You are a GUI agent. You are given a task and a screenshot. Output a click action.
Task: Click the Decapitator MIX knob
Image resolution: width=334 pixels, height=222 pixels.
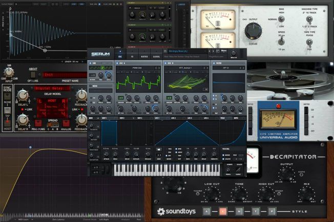(x=306, y=194)
